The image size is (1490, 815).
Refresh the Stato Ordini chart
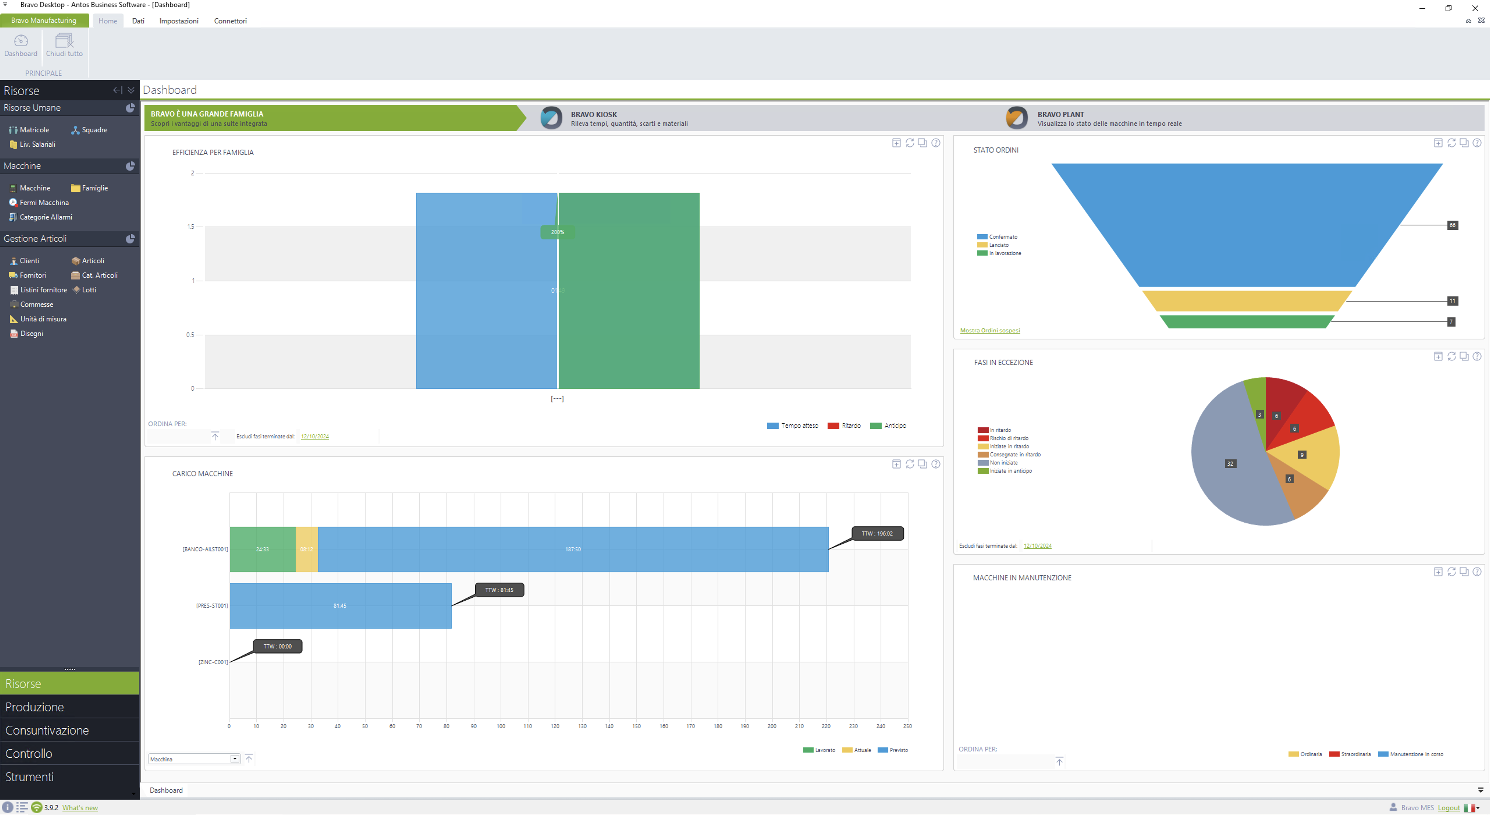pos(1451,143)
